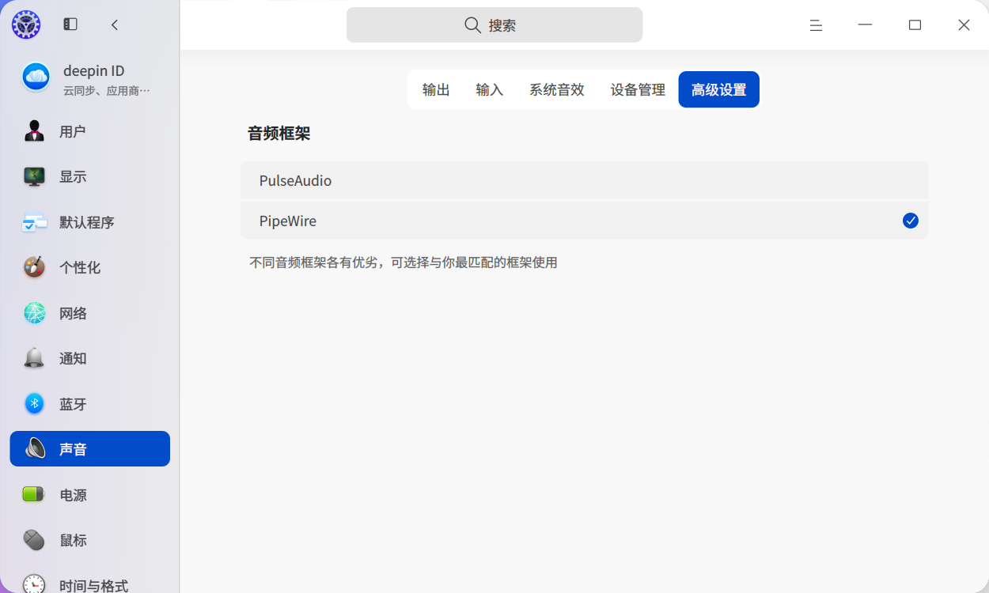Open the hamburger main menu
Screen dimensions: 989x593
click(816, 25)
